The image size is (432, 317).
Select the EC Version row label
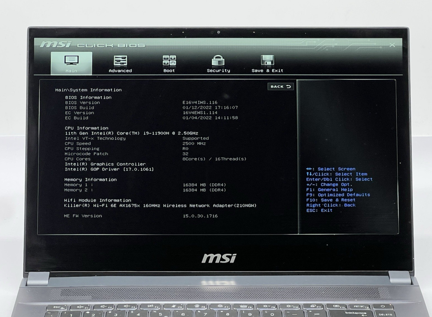pos(80,113)
